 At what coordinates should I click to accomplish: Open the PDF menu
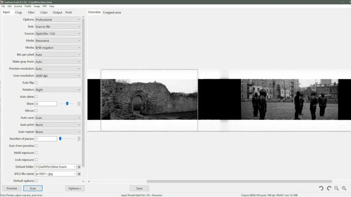coord(45,6)
